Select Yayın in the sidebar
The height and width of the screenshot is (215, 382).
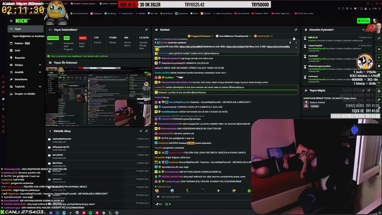(26, 29)
